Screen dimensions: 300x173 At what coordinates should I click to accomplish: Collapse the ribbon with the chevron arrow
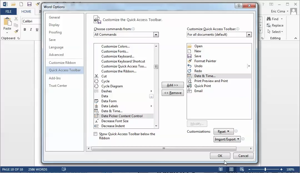pyautogui.click(x=296, y=38)
